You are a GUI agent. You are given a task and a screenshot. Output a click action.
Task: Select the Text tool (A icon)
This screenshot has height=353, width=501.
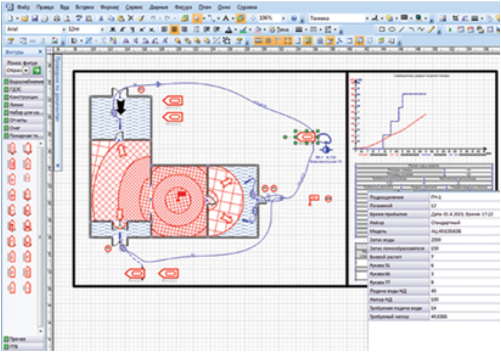tap(225, 19)
